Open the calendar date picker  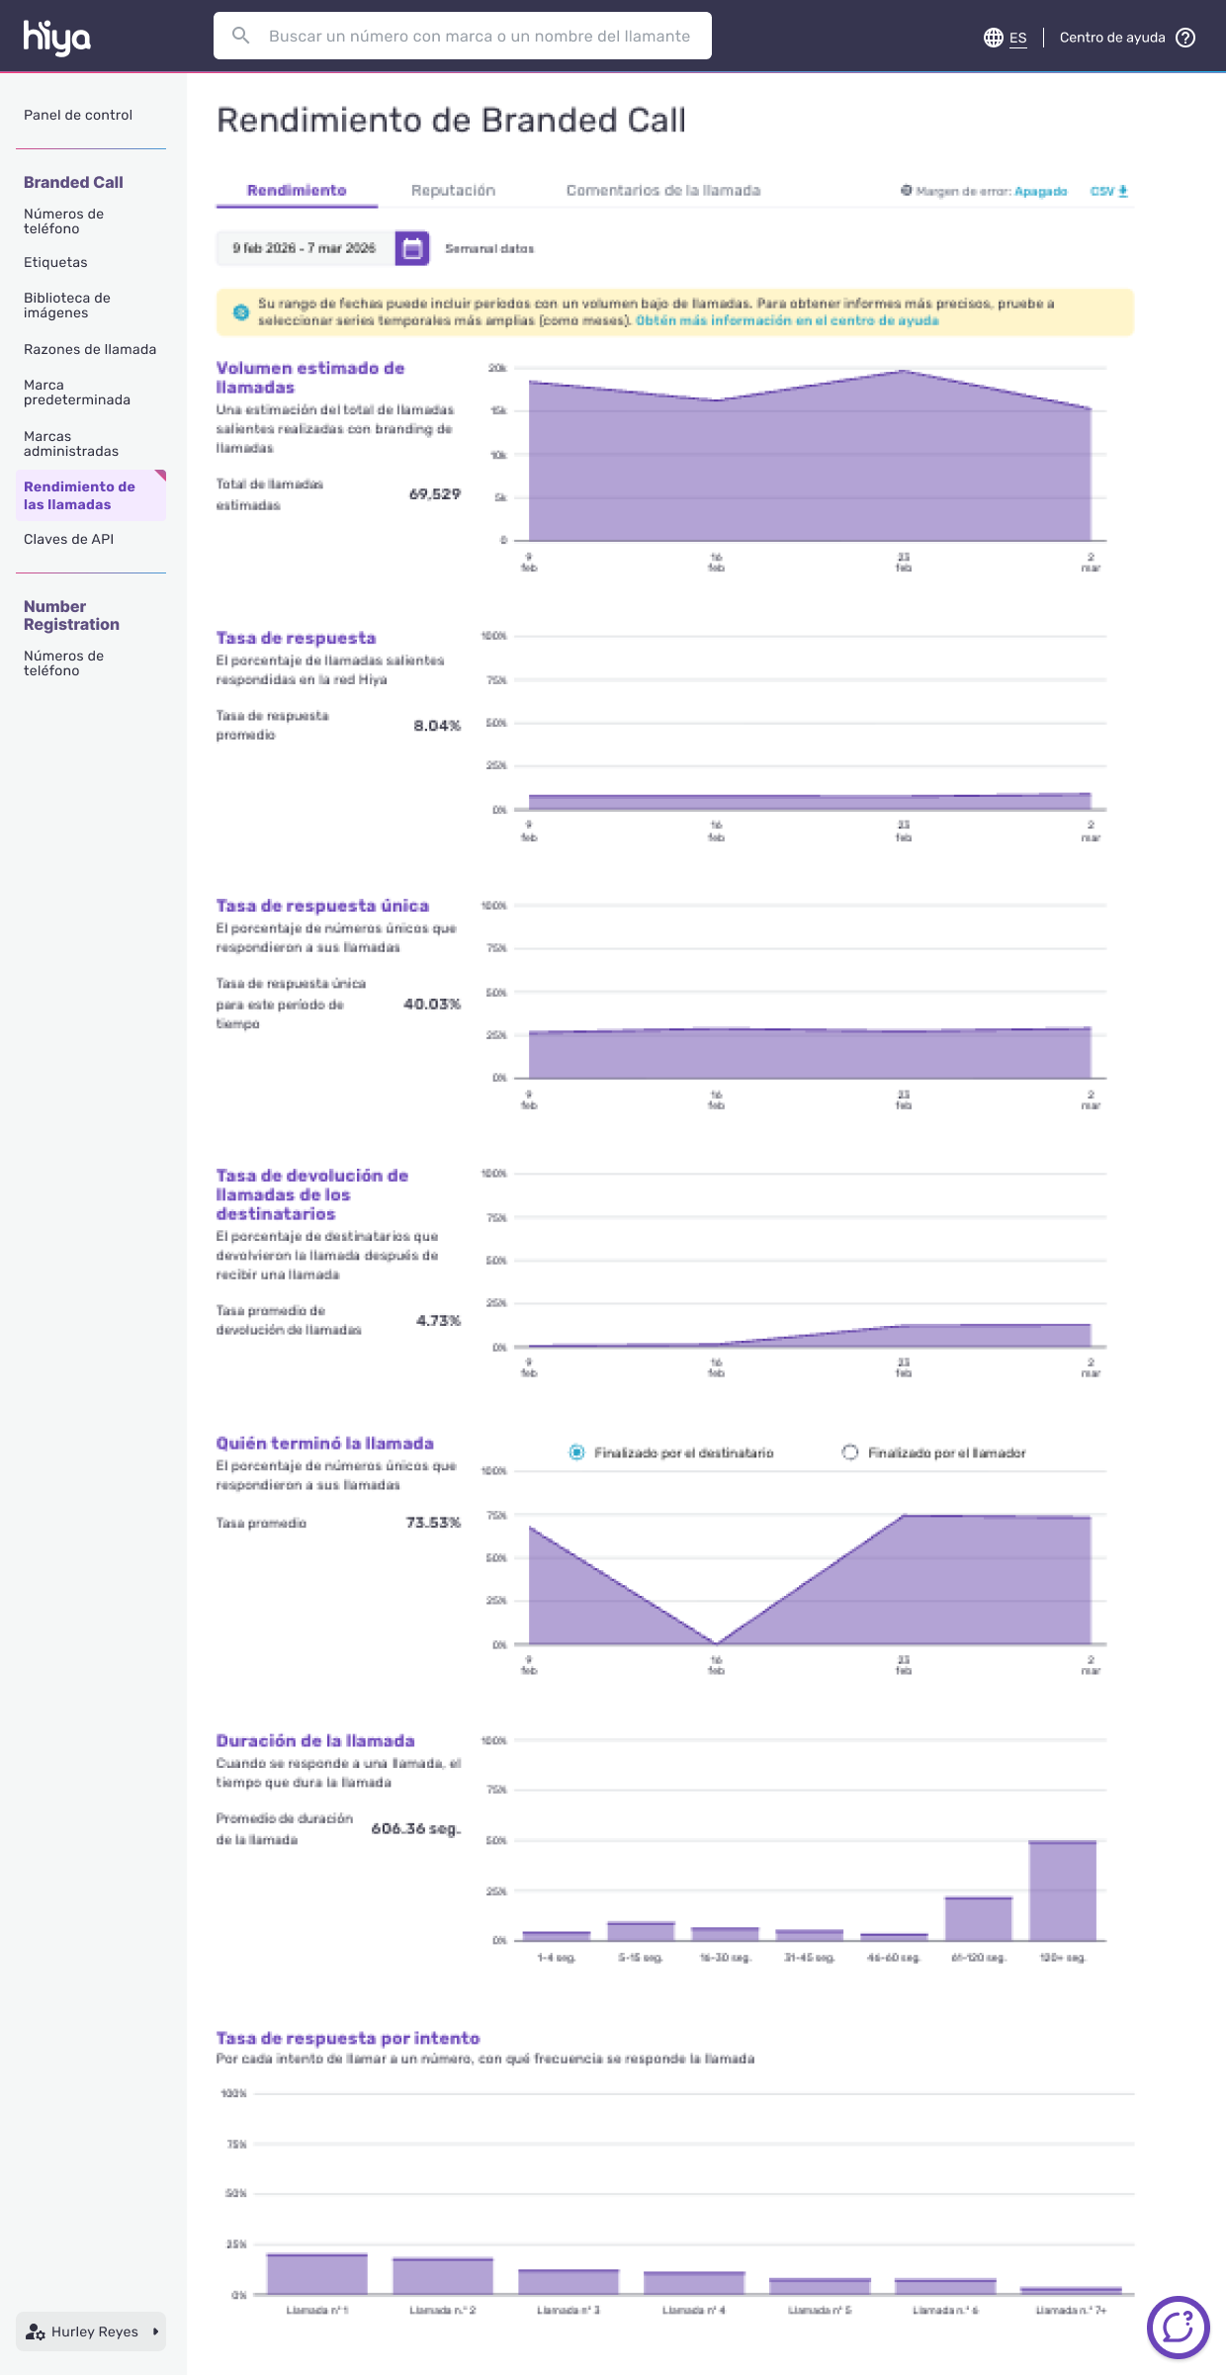click(412, 248)
